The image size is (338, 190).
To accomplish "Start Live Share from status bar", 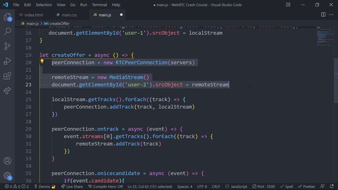I will point(72,186).
